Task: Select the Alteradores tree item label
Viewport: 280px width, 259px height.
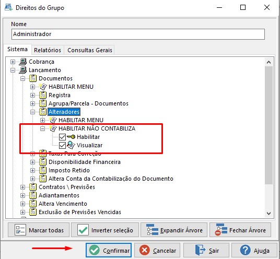Action: click(x=64, y=112)
